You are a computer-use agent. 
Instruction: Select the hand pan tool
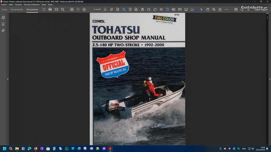208,9
